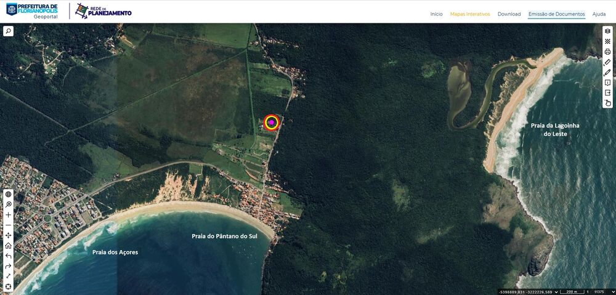616x295 pixels.
Task: Open the Emissão de Documentos tab
Action: pyautogui.click(x=556, y=14)
